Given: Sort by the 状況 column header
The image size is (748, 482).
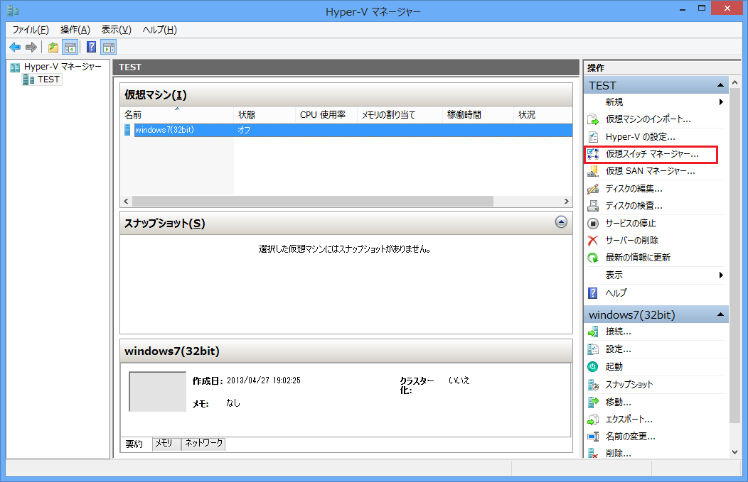Looking at the screenshot, I should pos(543,115).
